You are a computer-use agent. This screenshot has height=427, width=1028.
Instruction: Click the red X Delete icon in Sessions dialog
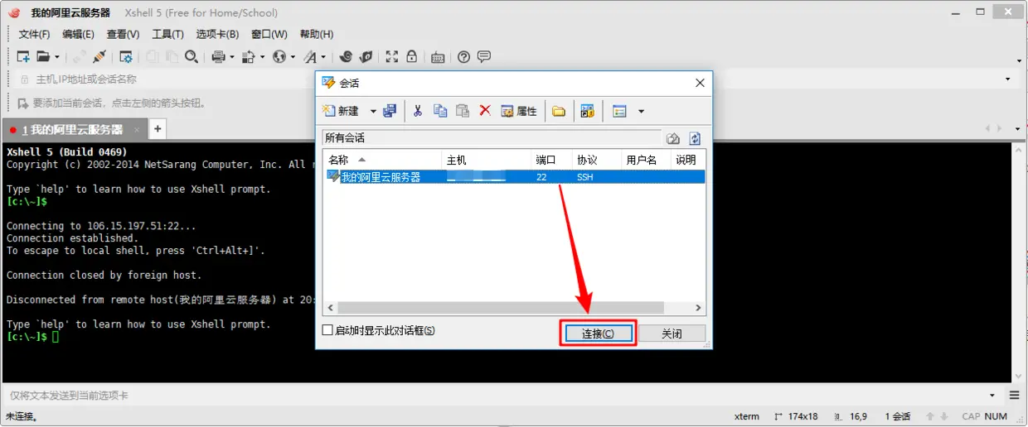[485, 111]
